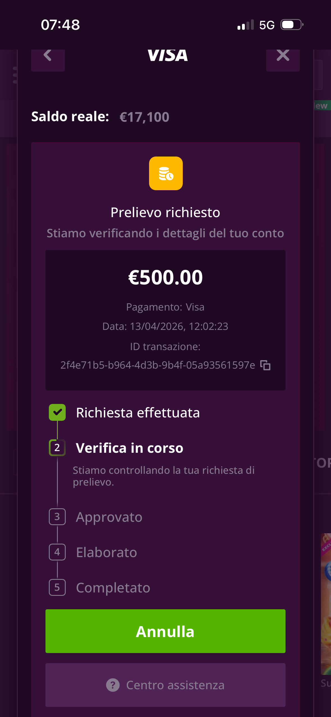This screenshot has height=717, width=331.
Task: Open Centro assistenza
Action: (x=165, y=685)
